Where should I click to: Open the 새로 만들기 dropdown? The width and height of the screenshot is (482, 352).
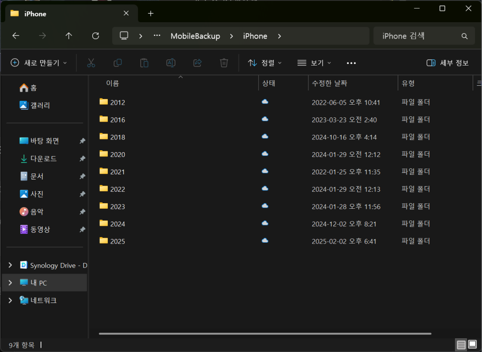tap(39, 63)
